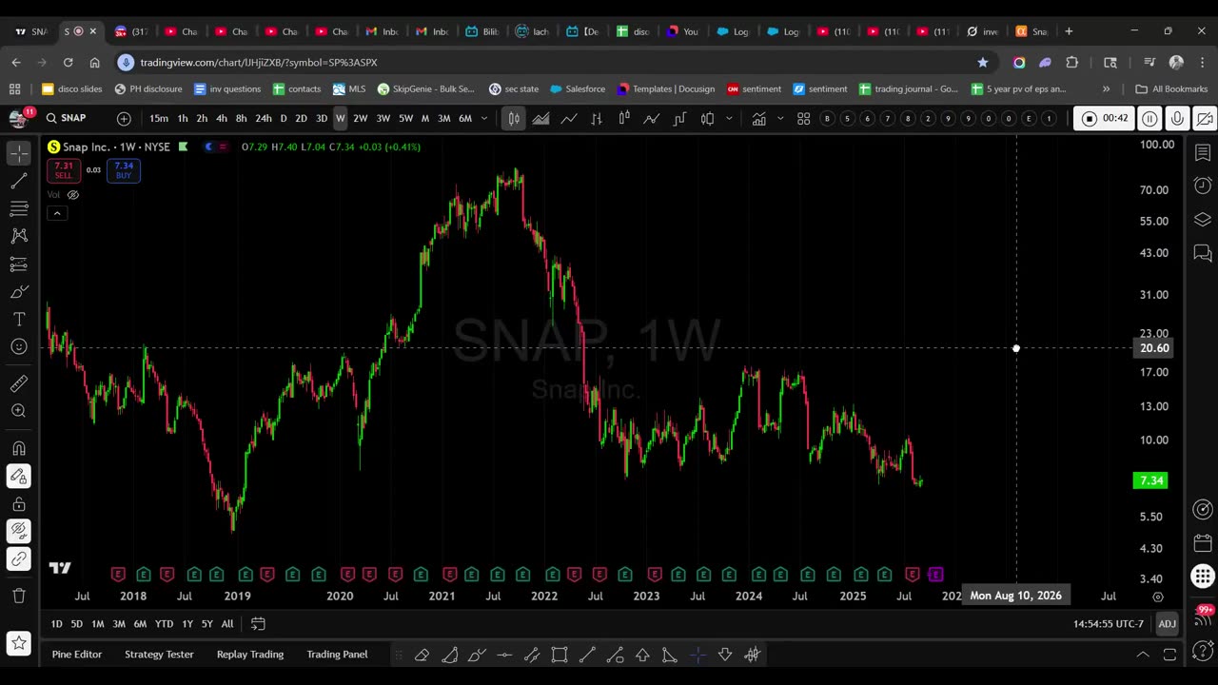The height and width of the screenshot is (685, 1218).
Task: Pause the screen recording
Action: [1149, 118]
